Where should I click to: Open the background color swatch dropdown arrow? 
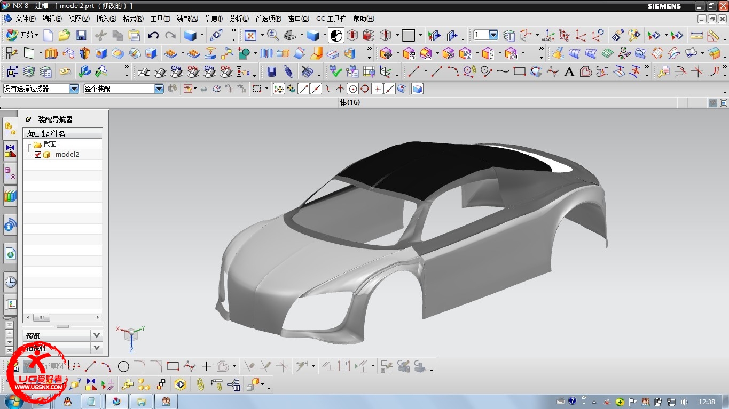click(421, 36)
